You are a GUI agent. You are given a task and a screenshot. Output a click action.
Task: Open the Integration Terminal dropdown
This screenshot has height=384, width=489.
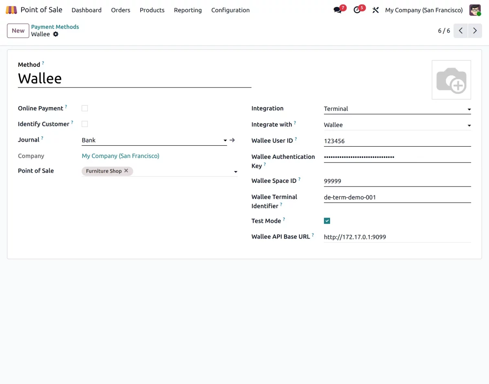397,109
